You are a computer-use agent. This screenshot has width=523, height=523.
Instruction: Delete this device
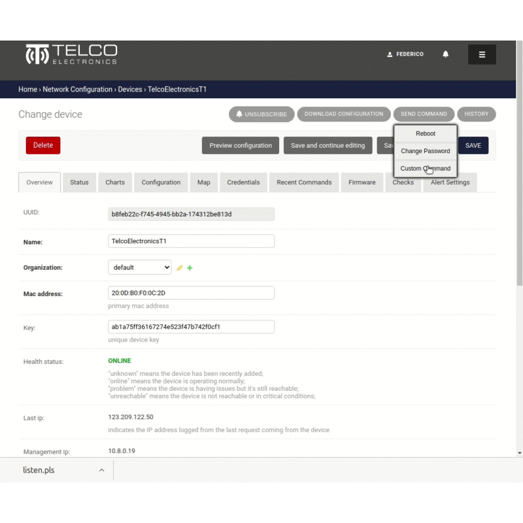click(43, 145)
